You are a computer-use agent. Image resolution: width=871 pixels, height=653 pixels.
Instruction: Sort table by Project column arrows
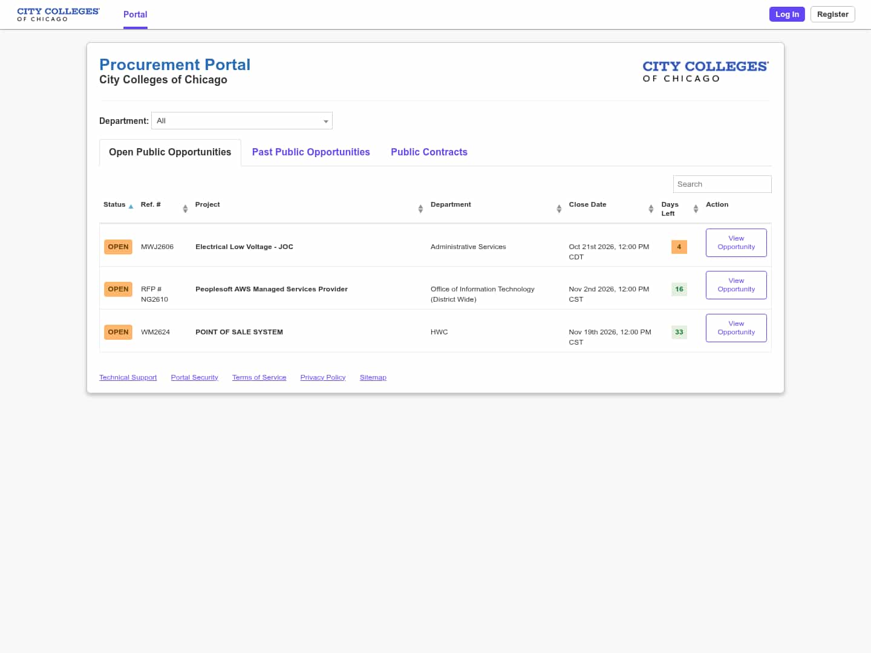[420, 209]
